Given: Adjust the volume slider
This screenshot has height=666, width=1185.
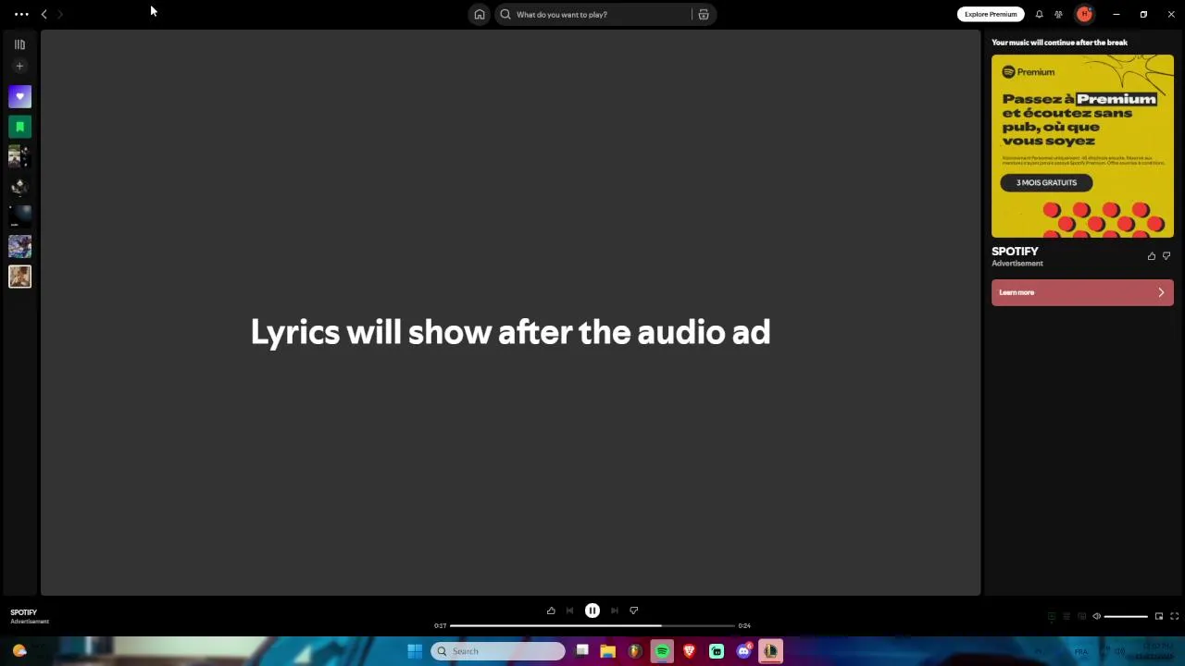Looking at the screenshot, I should [1126, 616].
